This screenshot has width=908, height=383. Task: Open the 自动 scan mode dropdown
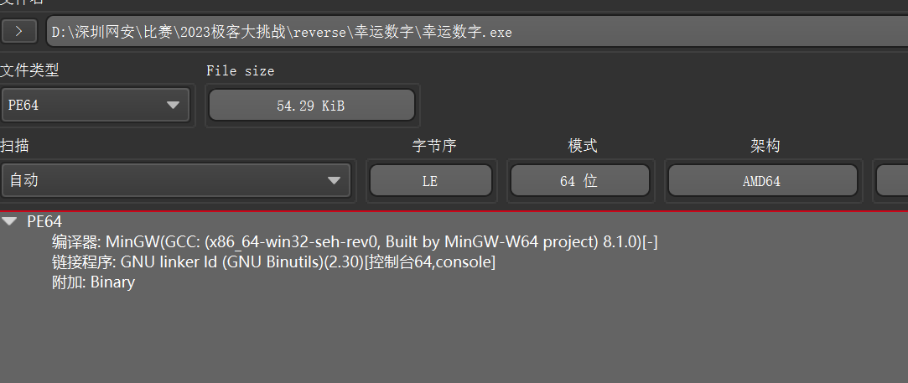(x=176, y=180)
